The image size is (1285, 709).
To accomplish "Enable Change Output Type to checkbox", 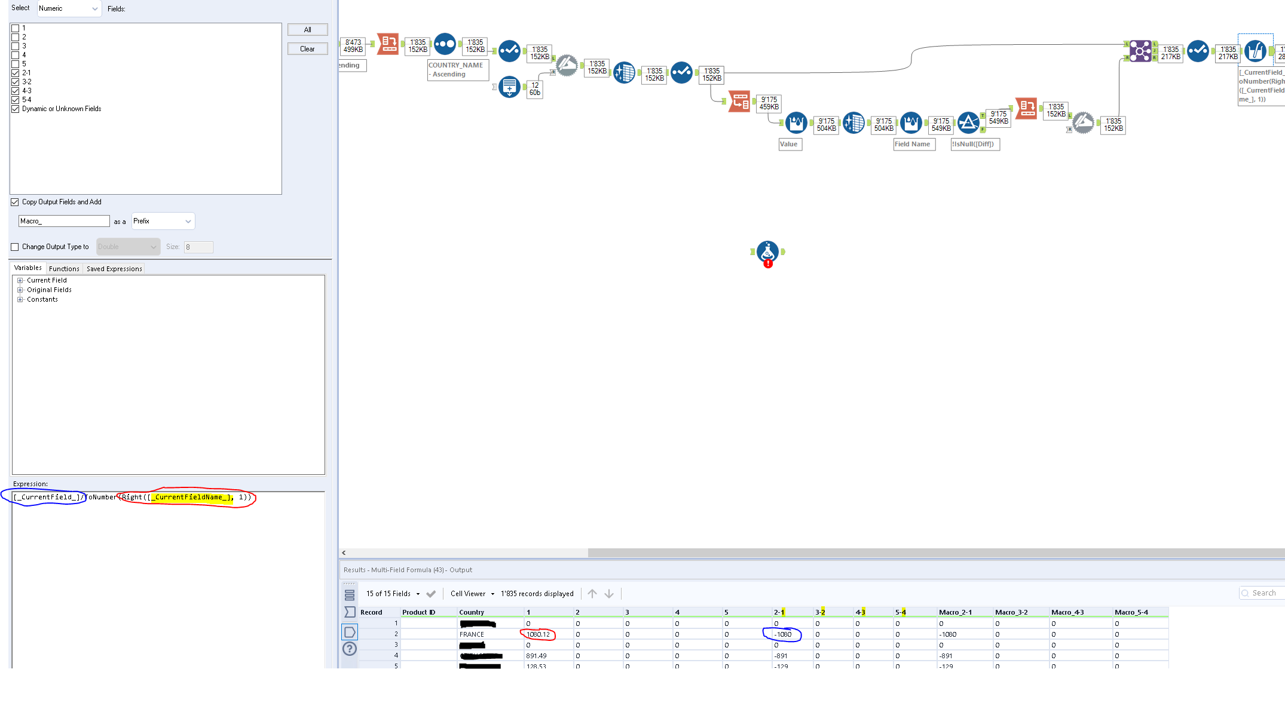I will pyautogui.click(x=15, y=247).
